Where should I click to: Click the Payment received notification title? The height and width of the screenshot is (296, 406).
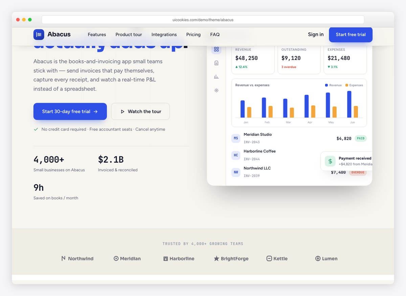[x=355, y=158]
